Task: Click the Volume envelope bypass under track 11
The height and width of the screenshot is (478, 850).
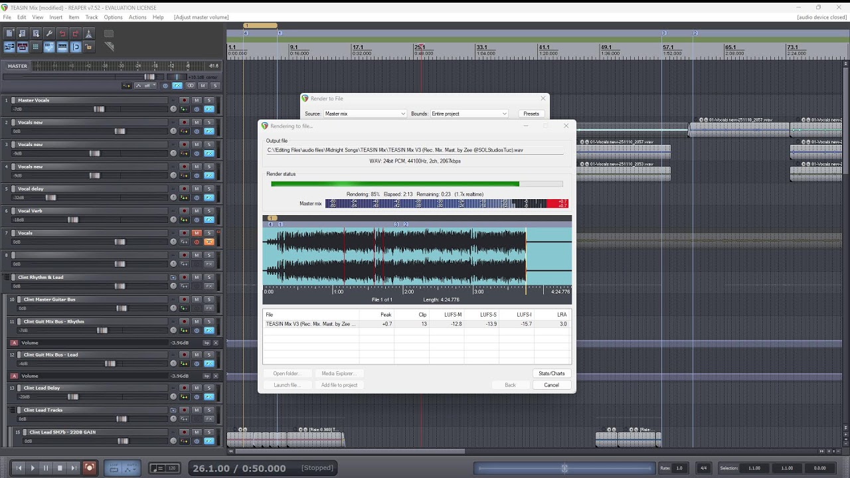Action: click(207, 343)
